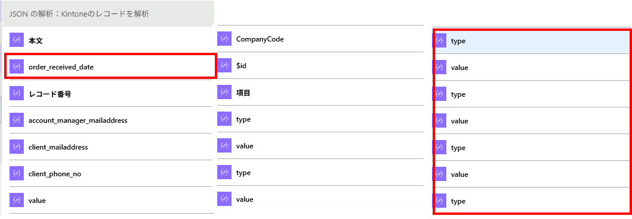The height and width of the screenshot is (219, 632).
Task: Click the icon next to client_phone_no
Action: point(16,173)
